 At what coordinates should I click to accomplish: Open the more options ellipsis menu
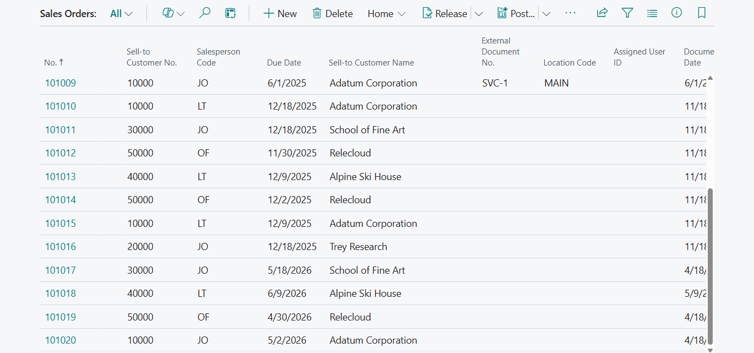570,13
